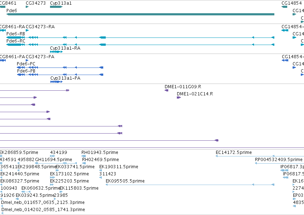Click the Pde6-RC transcript label
The width and height of the screenshot is (304, 215).
click(16, 41)
